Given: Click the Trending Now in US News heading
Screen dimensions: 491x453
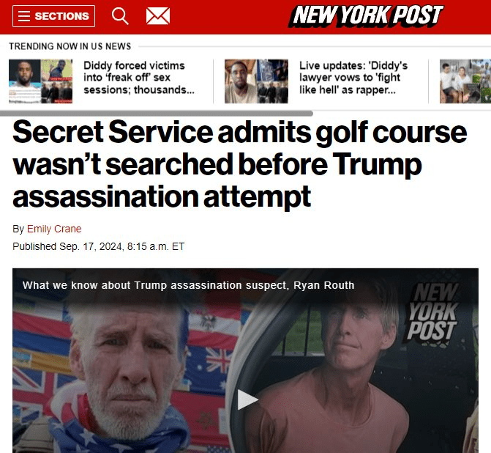Looking at the screenshot, I should tap(70, 46).
